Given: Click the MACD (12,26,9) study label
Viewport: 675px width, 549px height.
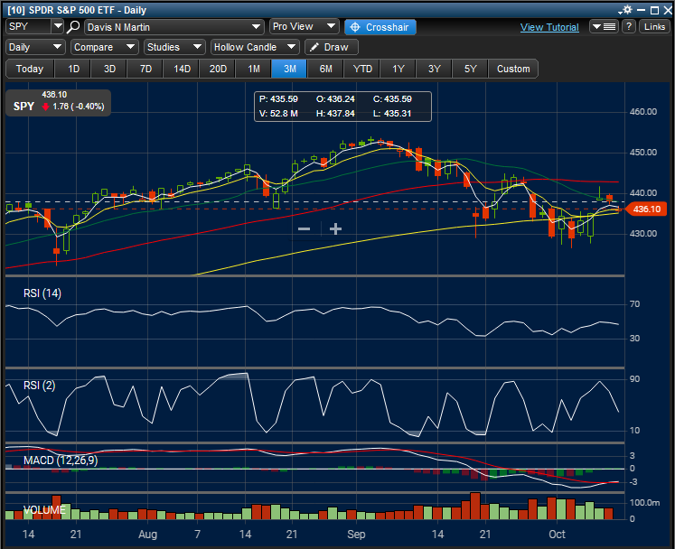Looking at the screenshot, I should 61,461.
